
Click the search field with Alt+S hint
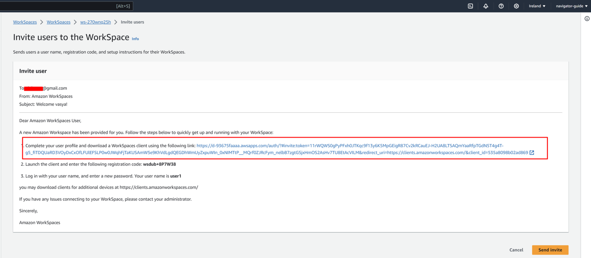click(67, 6)
